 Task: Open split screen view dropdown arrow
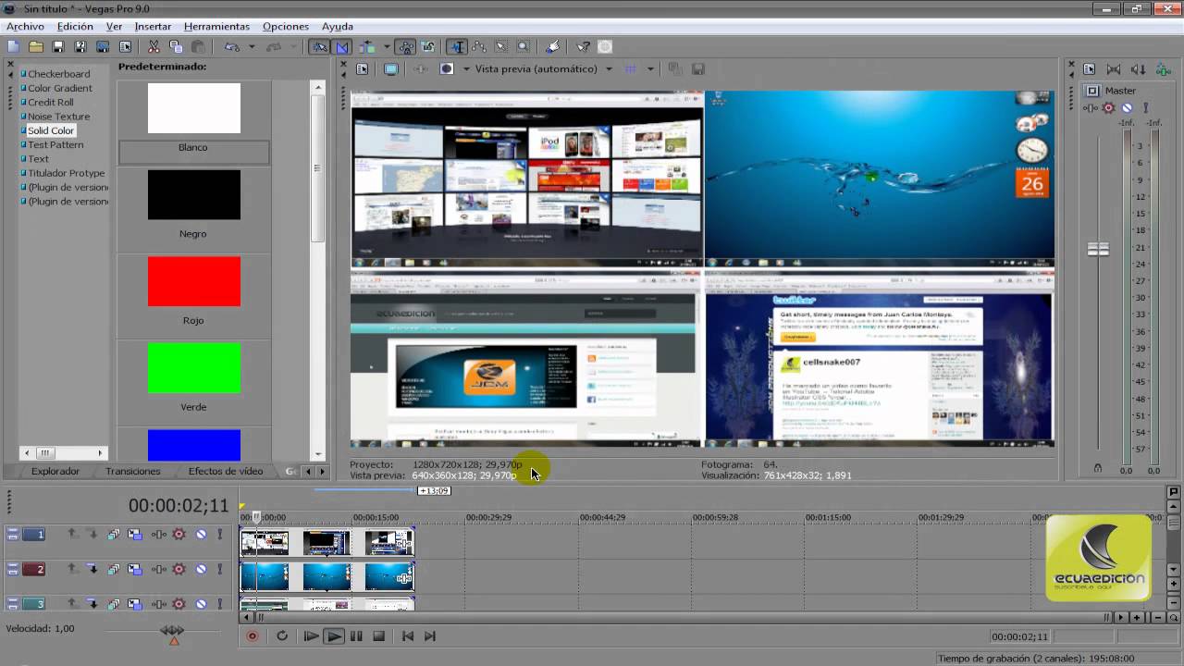[x=466, y=68]
